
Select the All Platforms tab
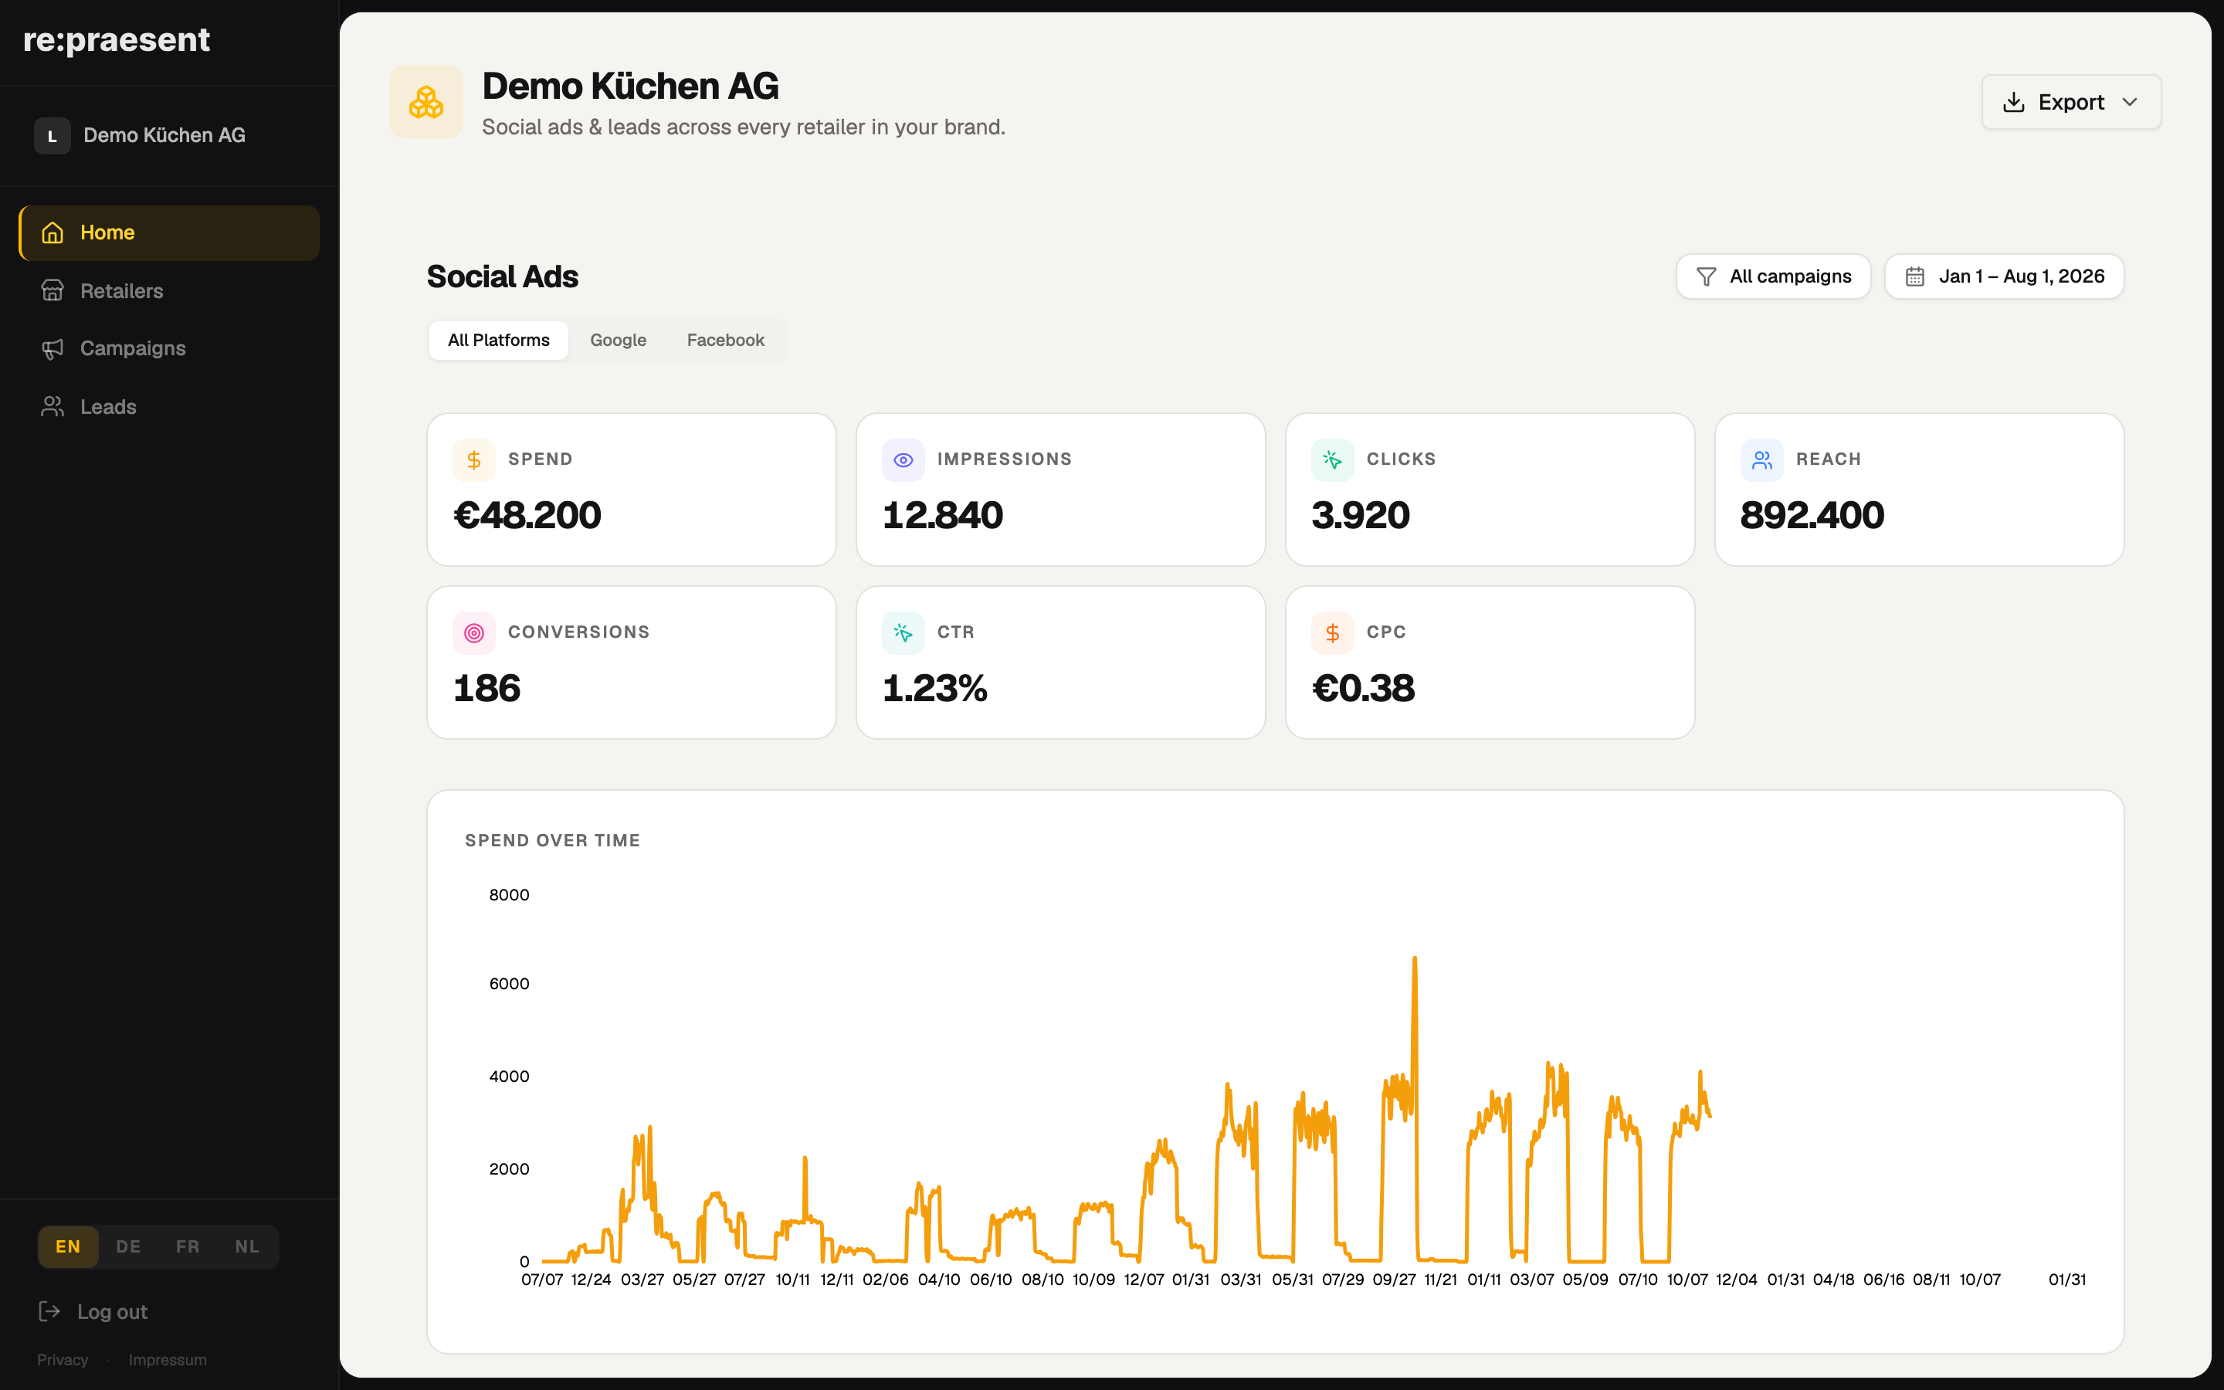(498, 340)
